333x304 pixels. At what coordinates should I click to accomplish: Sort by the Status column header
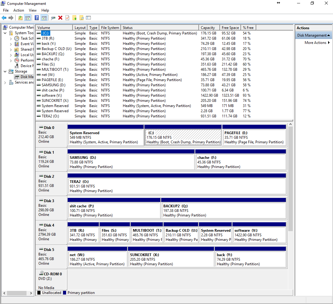(160, 28)
